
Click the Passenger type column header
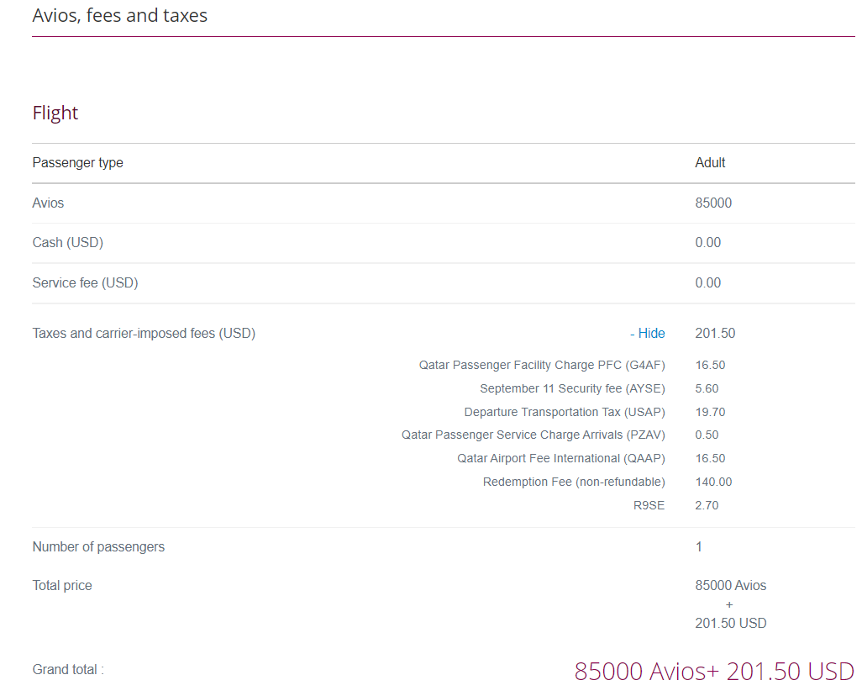[x=77, y=162]
